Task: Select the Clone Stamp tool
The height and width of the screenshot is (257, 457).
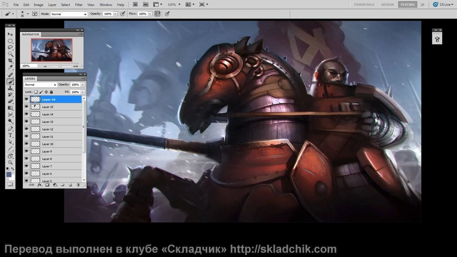Action: 10,88
